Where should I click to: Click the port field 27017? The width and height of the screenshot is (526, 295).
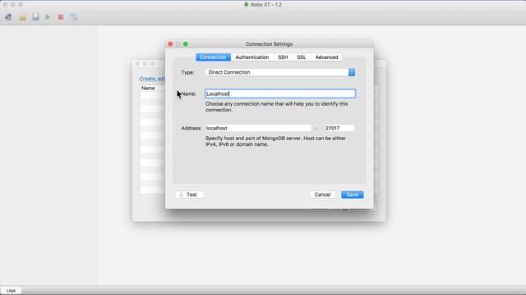(x=339, y=128)
